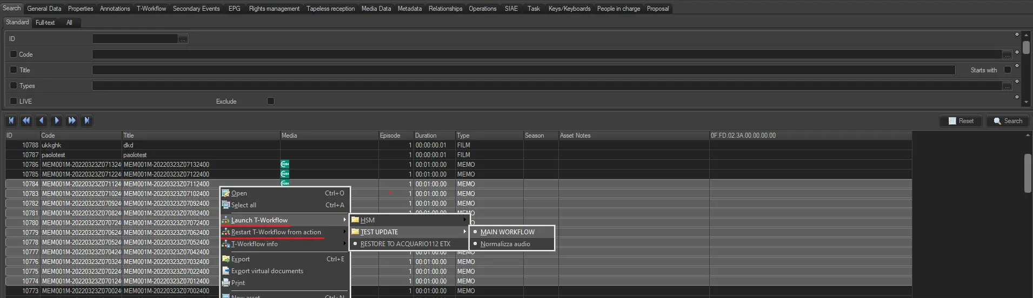
Task: Open the ID field browse button
Action: (x=183, y=39)
